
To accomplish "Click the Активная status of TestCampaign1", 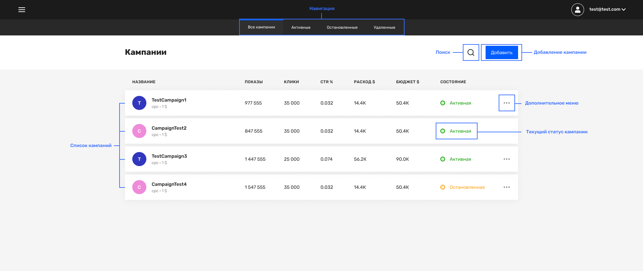I will point(456,103).
